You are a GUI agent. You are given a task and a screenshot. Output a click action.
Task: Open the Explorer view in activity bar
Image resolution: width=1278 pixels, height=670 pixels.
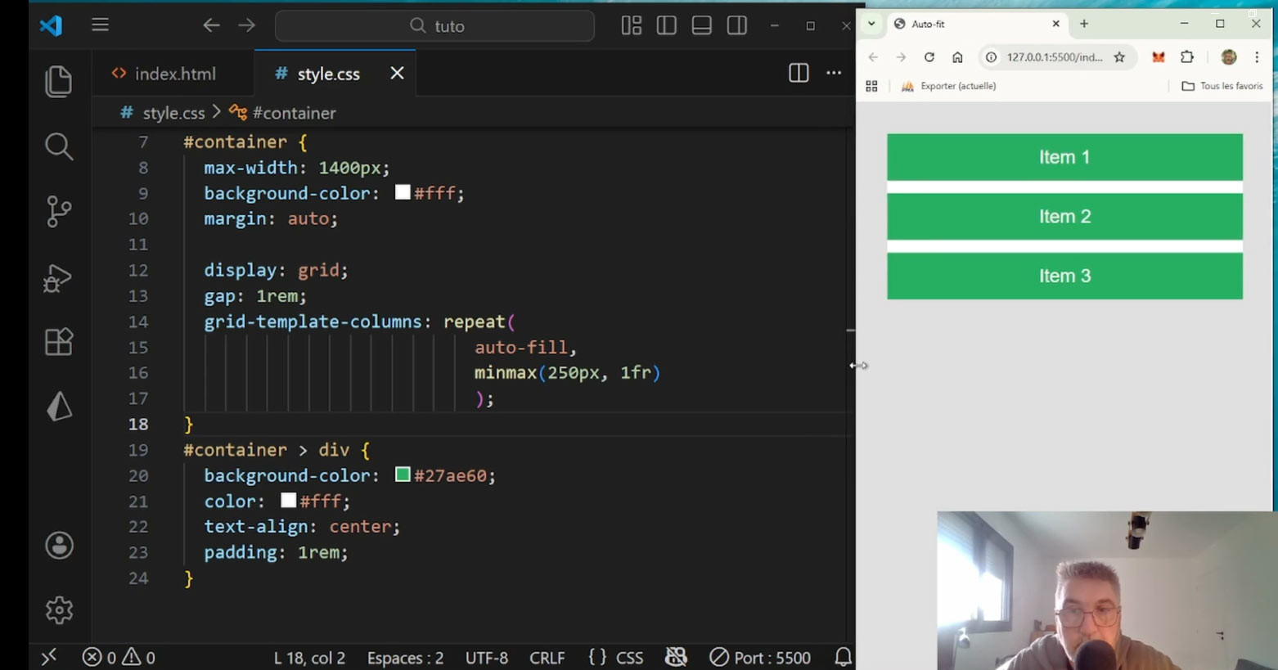pos(58,81)
